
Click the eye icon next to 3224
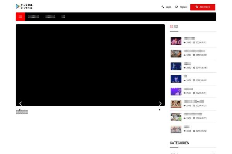185,55
